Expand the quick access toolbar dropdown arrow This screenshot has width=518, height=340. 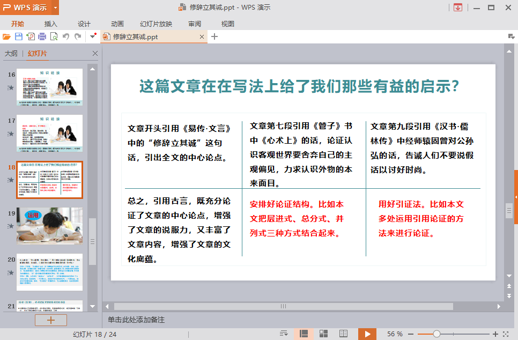pos(93,36)
